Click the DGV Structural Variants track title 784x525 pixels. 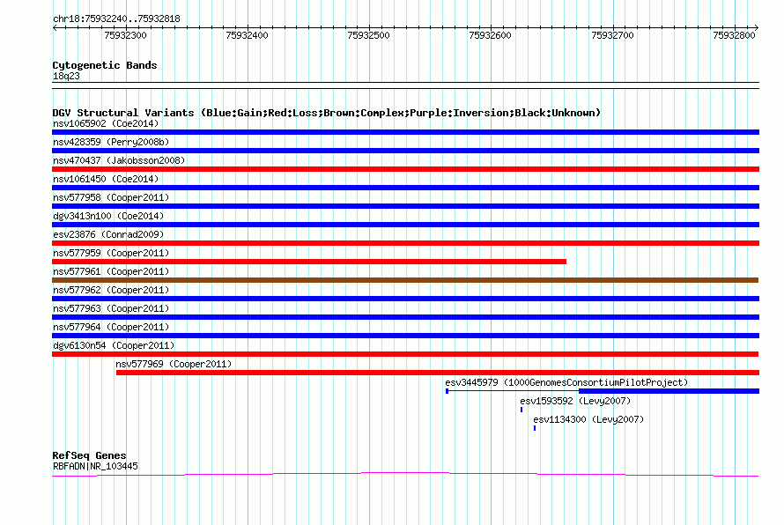pos(326,113)
